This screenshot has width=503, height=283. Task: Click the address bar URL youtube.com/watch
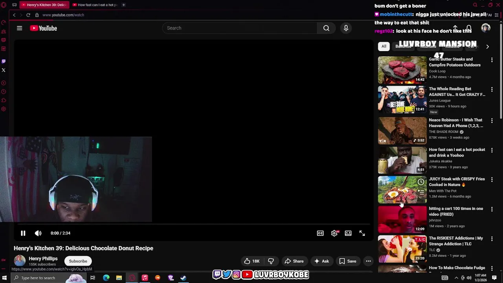[63, 15]
